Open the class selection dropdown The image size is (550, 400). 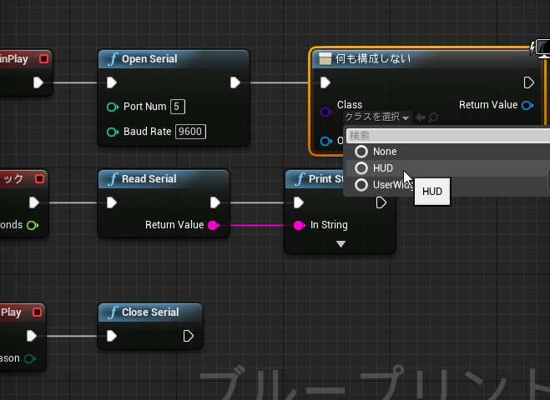click(x=377, y=117)
